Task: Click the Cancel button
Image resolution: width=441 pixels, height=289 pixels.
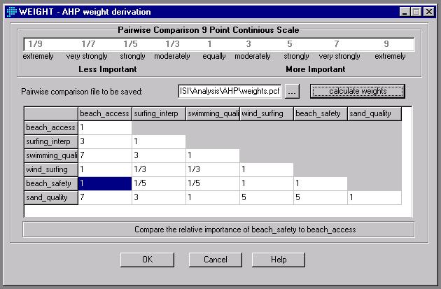Action: click(216, 260)
